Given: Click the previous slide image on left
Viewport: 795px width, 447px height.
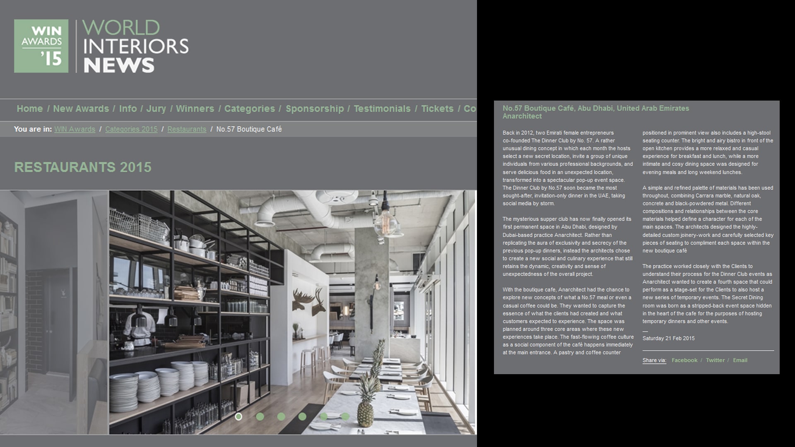Looking at the screenshot, I should 54,312.
